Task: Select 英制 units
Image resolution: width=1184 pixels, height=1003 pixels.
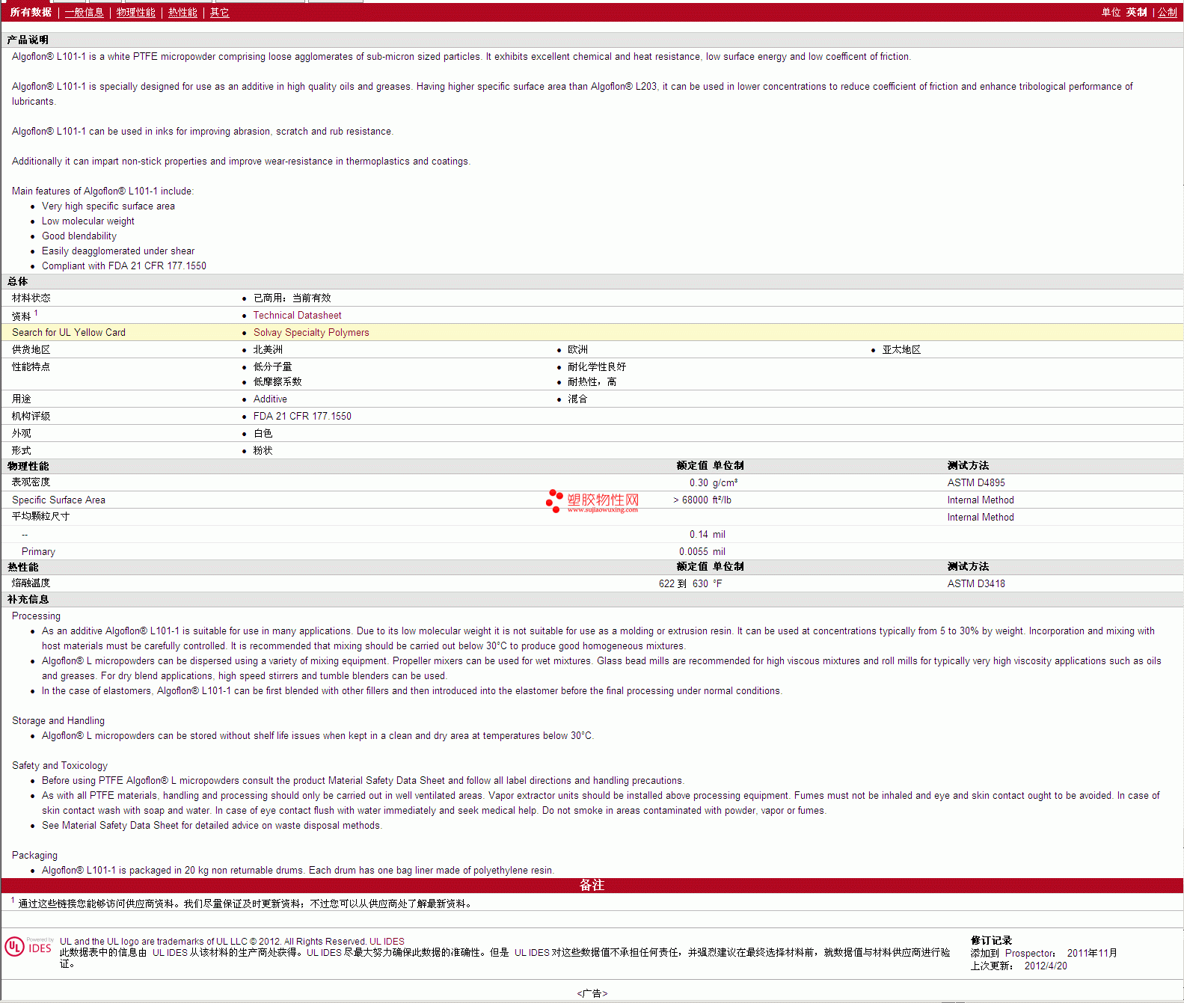Action: click(x=1136, y=12)
